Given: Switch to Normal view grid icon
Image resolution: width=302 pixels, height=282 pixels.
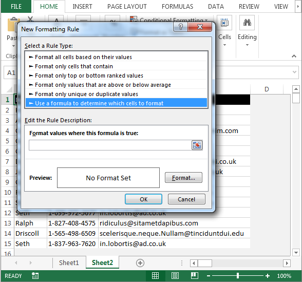Looking at the screenshot, I should point(155,276).
